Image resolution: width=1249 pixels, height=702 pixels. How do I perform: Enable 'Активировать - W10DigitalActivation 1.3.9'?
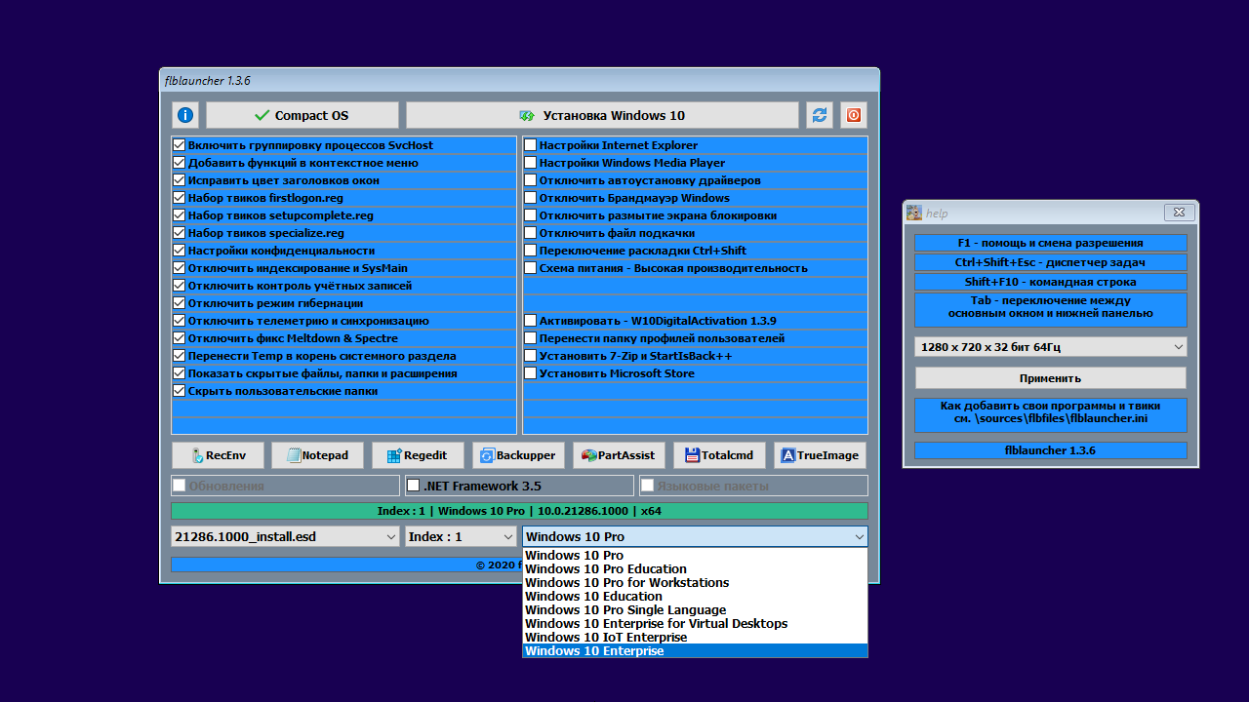coord(531,321)
